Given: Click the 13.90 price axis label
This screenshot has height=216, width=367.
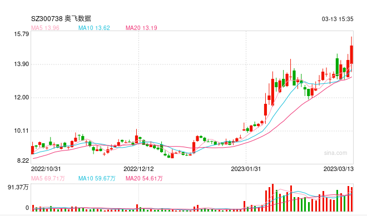Looking at the screenshot, I should 22,64.
